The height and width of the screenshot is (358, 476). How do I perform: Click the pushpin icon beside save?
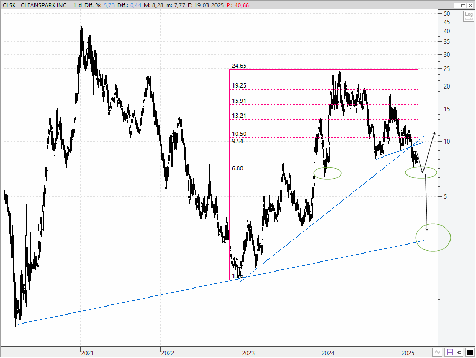pos(460,352)
